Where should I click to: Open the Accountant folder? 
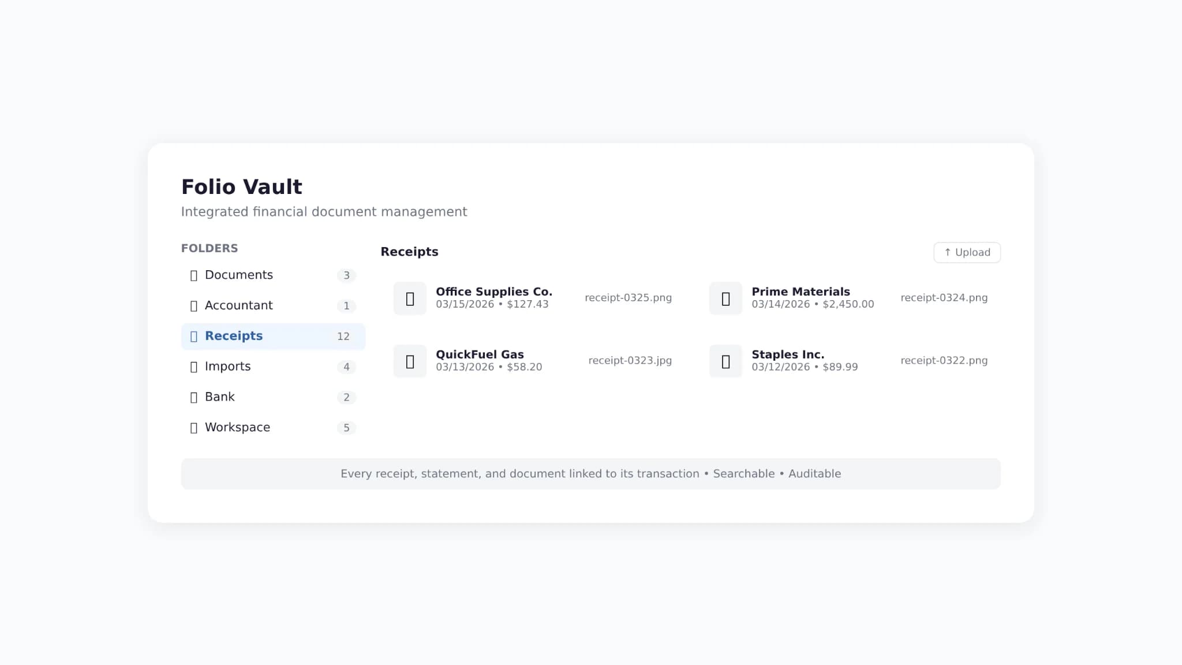pos(273,306)
